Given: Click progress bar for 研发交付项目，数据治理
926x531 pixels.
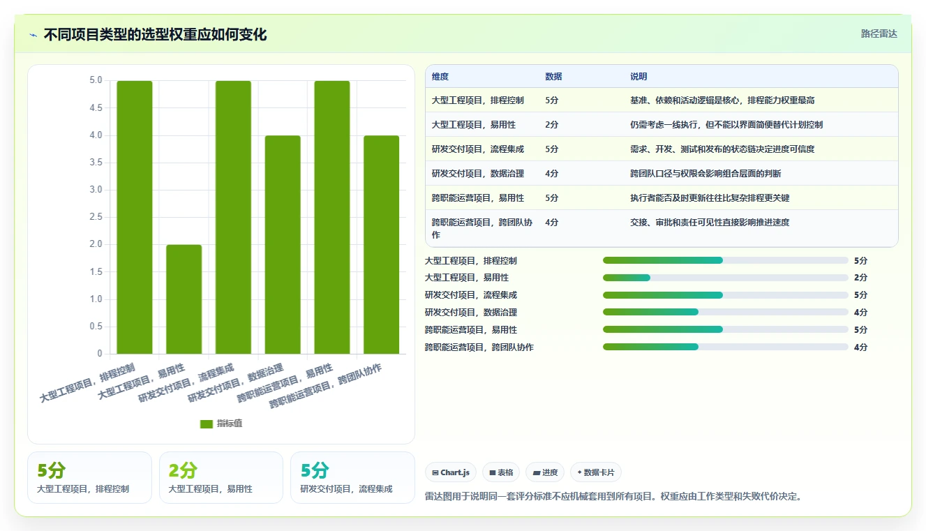Looking at the screenshot, I should [726, 313].
